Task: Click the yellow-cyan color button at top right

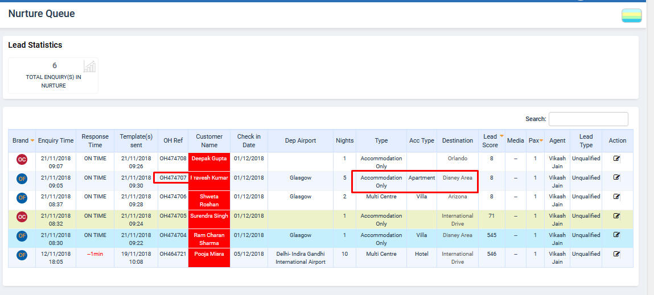Action: click(631, 16)
